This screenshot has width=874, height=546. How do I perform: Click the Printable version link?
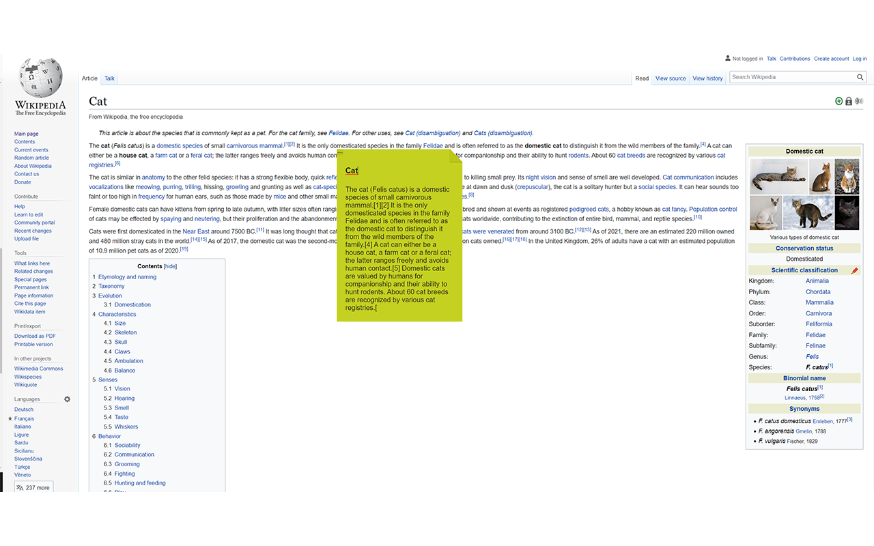click(33, 344)
